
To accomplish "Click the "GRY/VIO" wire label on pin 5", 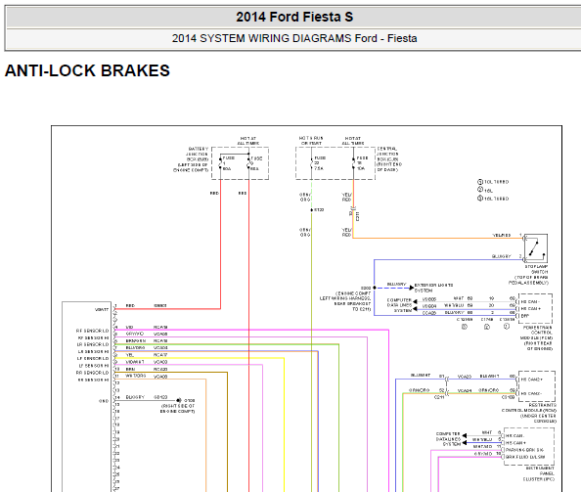I will click(135, 334).
